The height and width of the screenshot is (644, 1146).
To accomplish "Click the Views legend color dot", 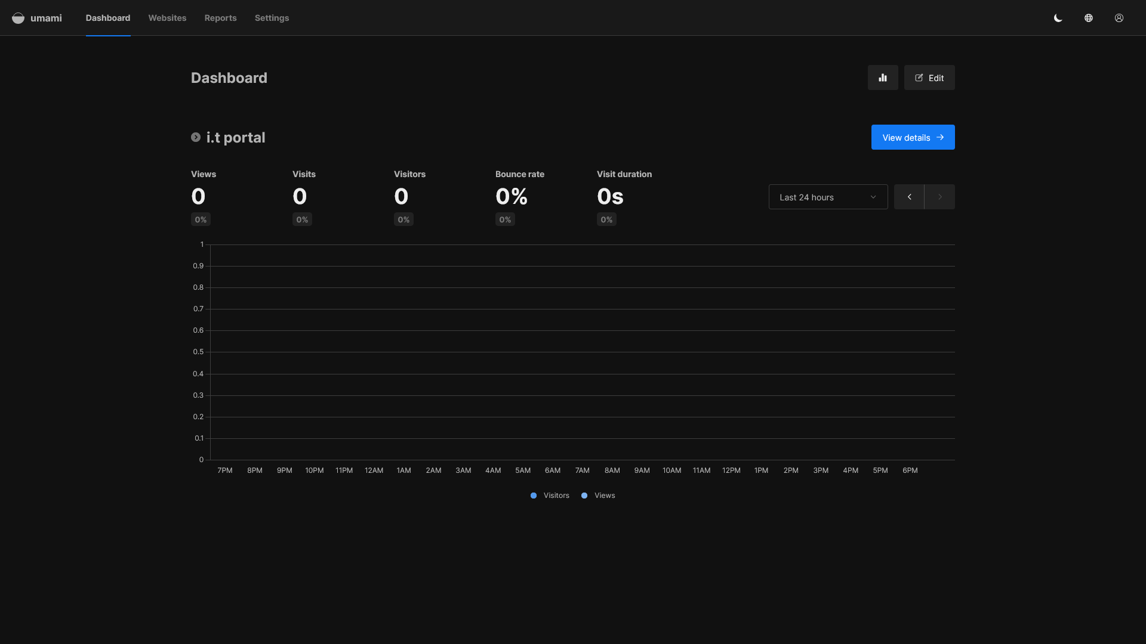I will pos(584,496).
